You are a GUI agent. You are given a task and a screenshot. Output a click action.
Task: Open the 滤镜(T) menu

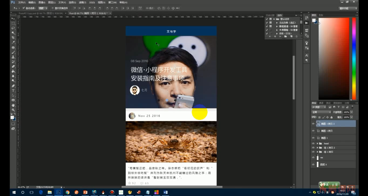tap(83, 2)
